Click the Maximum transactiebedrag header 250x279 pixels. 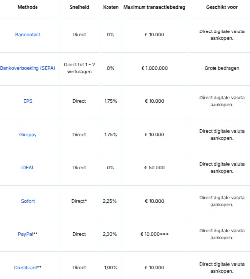tap(154, 7)
